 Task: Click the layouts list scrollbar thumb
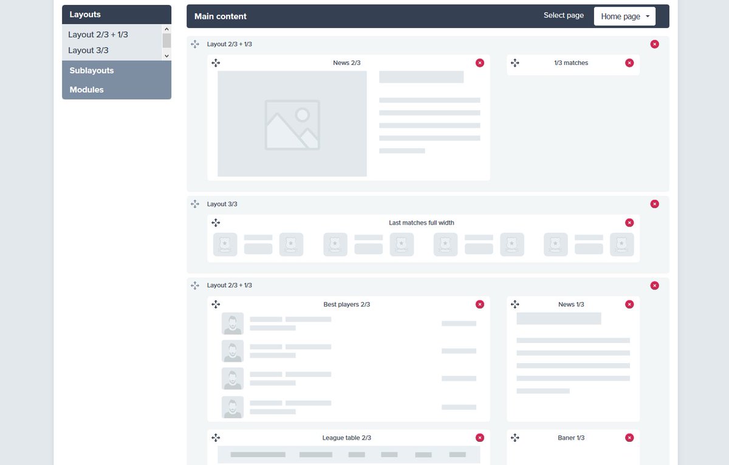(166, 41)
